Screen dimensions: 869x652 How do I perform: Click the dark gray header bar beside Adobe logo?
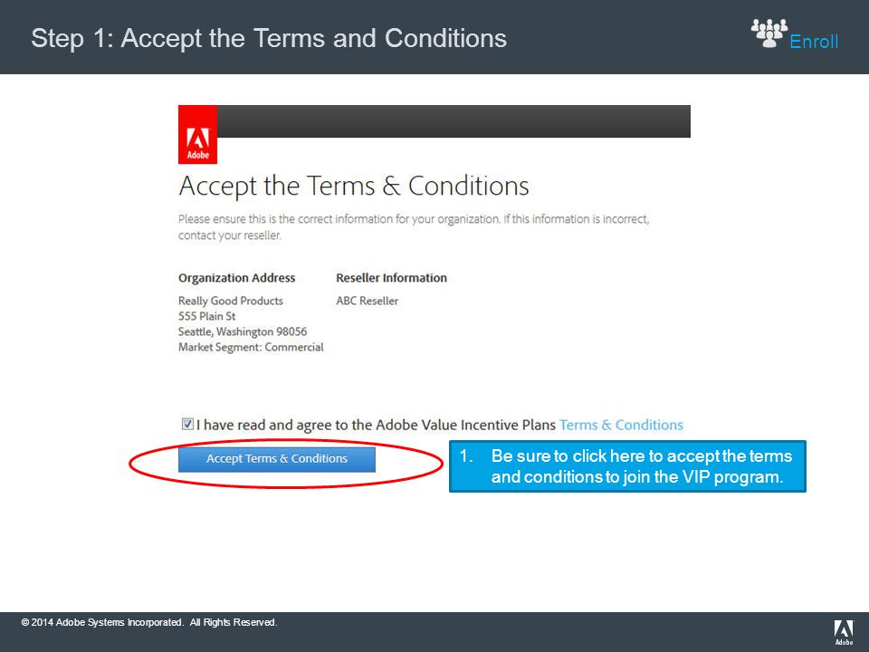pyautogui.click(x=454, y=121)
